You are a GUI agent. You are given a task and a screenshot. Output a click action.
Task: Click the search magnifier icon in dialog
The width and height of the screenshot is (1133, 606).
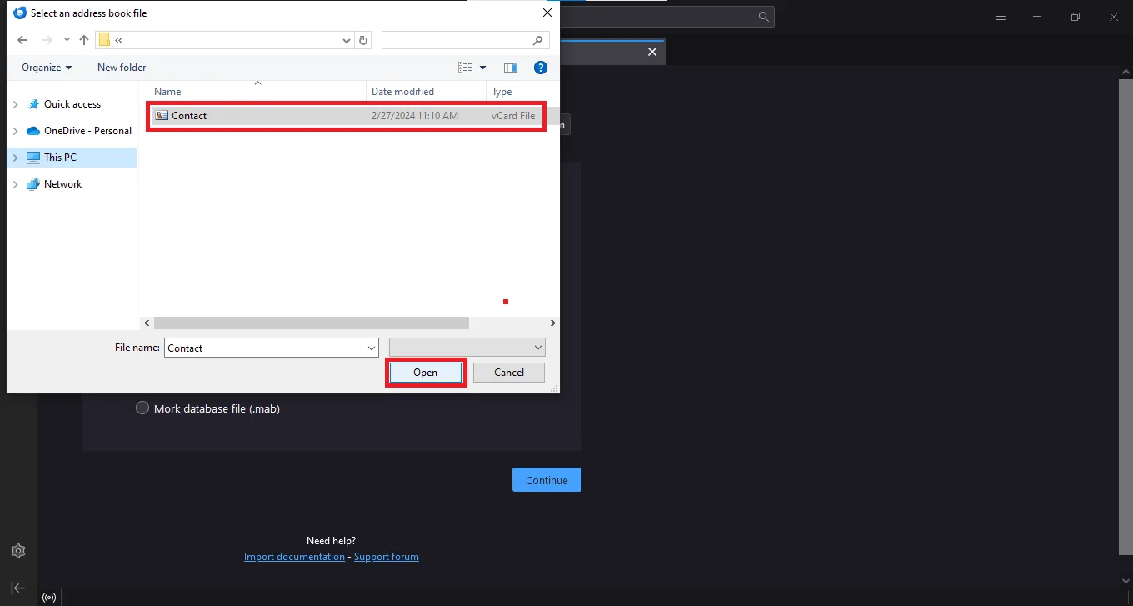pos(539,40)
